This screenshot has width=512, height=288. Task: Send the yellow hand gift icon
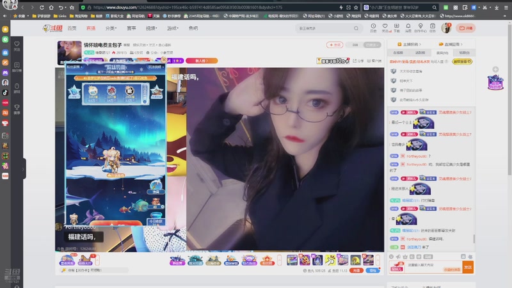[330, 260]
